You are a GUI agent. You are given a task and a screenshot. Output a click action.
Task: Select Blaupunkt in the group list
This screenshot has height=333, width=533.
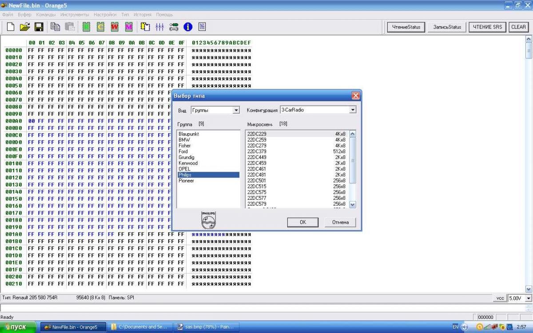[x=208, y=134]
